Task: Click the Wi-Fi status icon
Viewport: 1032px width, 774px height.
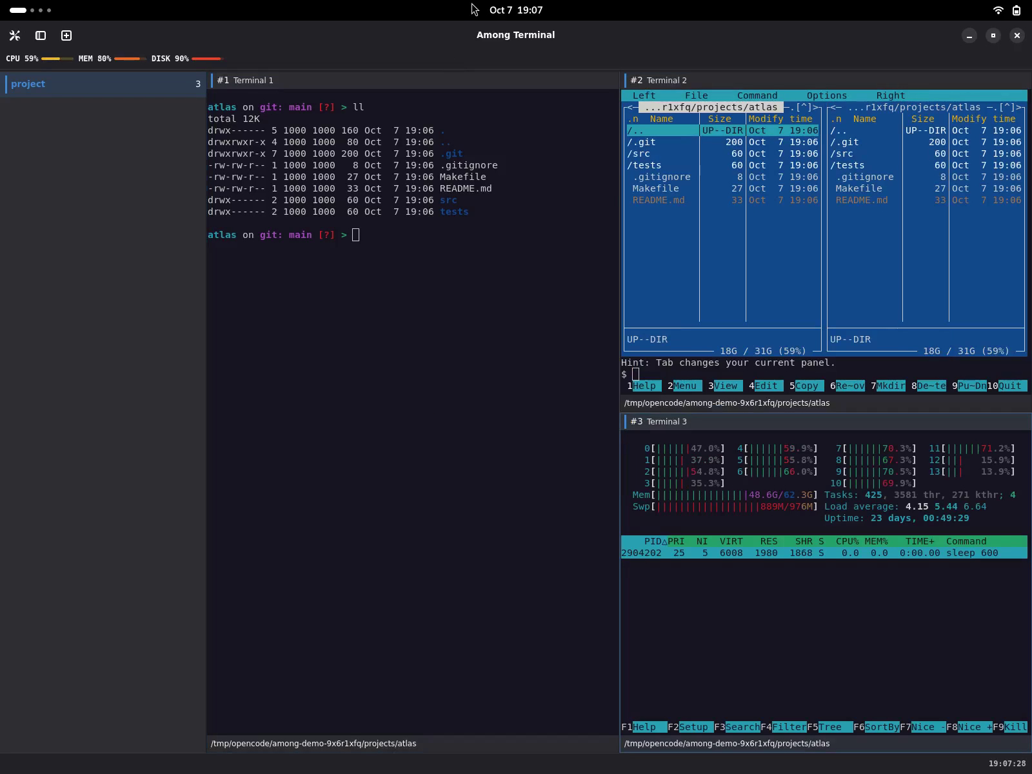Action: (998, 10)
